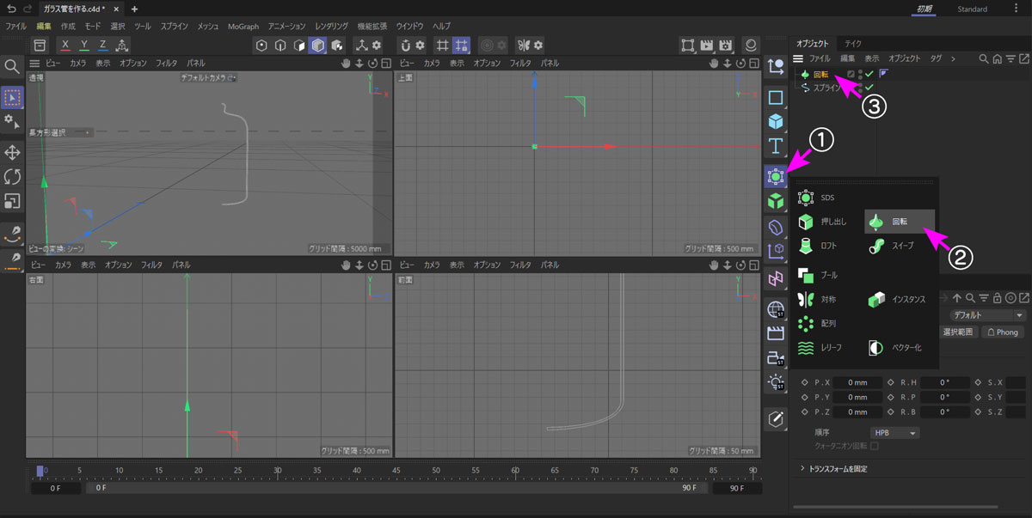Open the スプライン menu in menu bar

[175, 27]
